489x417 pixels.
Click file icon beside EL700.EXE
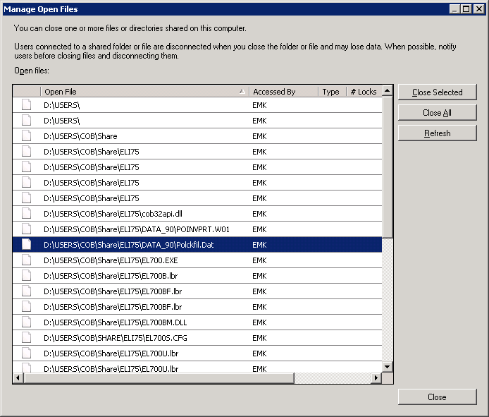pyautogui.click(x=27, y=260)
